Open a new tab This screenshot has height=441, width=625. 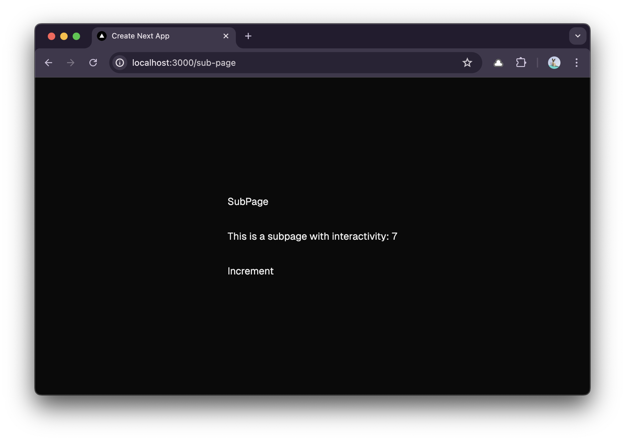[x=248, y=36]
